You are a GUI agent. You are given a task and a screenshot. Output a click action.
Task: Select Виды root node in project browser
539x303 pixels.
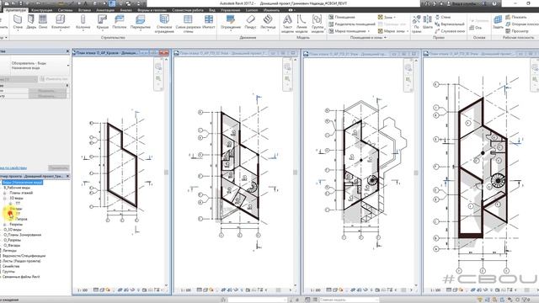[x=23, y=183]
